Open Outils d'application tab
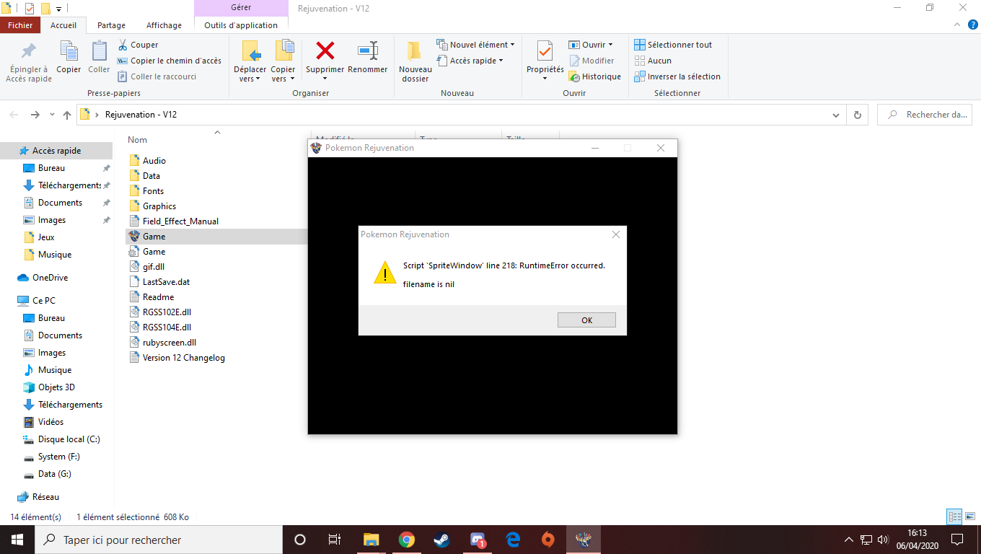981x554 pixels. click(241, 25)
